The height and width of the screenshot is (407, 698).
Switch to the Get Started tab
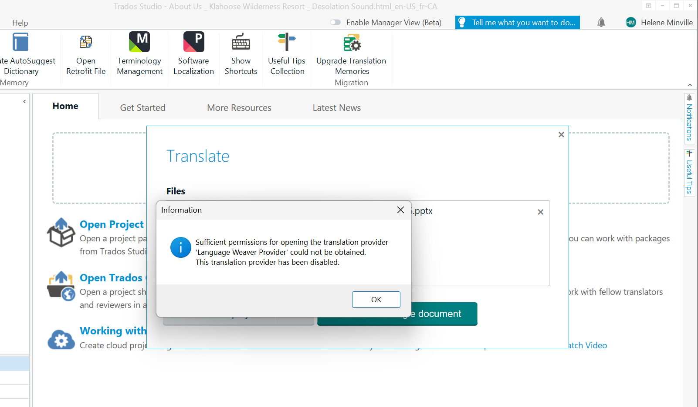click(x=142, y=107)
